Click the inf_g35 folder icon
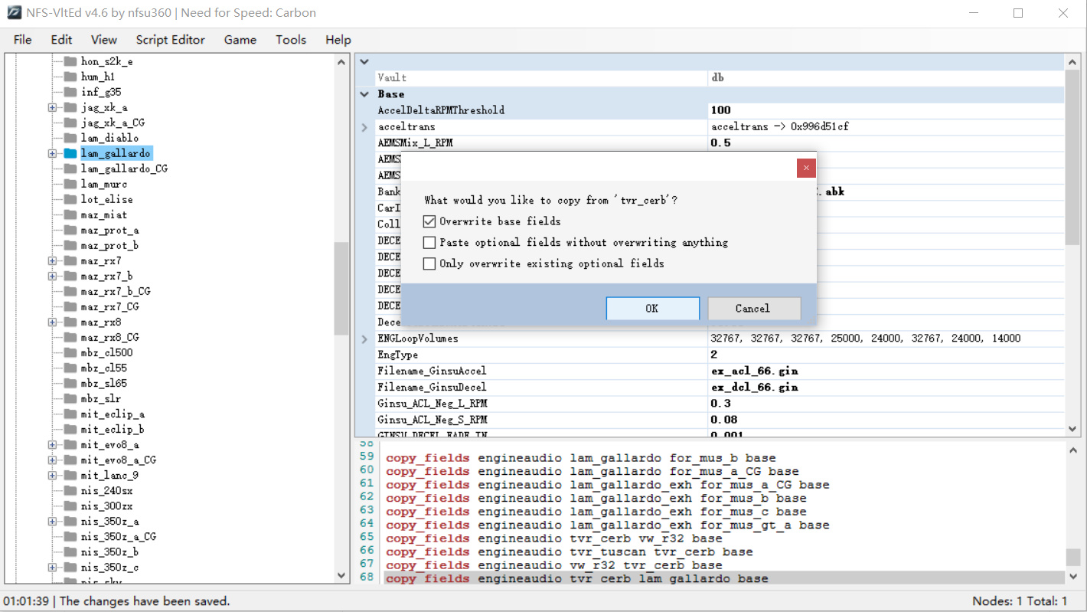The image size is (1087, 612). click(70, 92)
